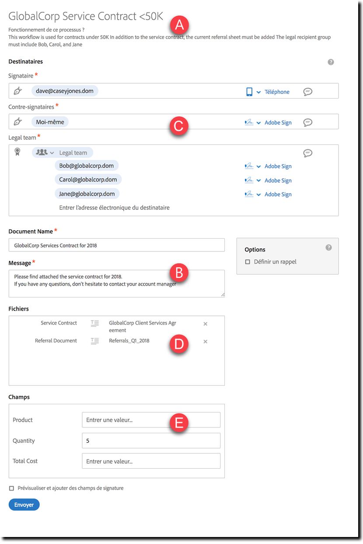Image resolution: width=363 pixels, height=544 pixels.
Task: Select the dave@caseyjones.dom recipient chip
Action: (65, 91)
